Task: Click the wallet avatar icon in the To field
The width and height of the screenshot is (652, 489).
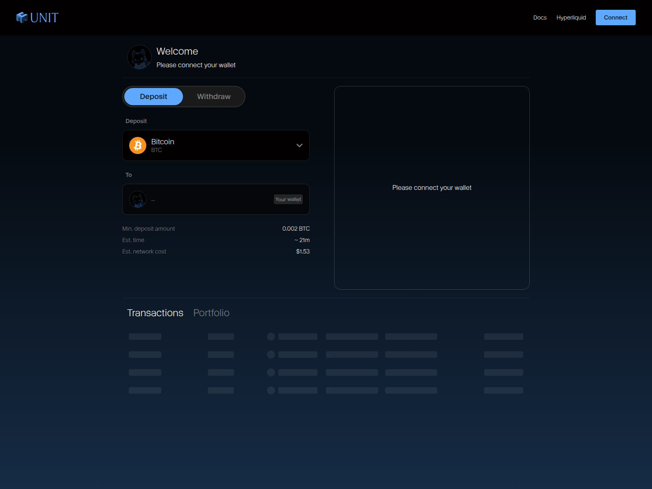Action: 138,199
